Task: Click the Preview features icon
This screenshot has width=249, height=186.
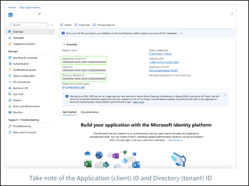Action: 94,25
